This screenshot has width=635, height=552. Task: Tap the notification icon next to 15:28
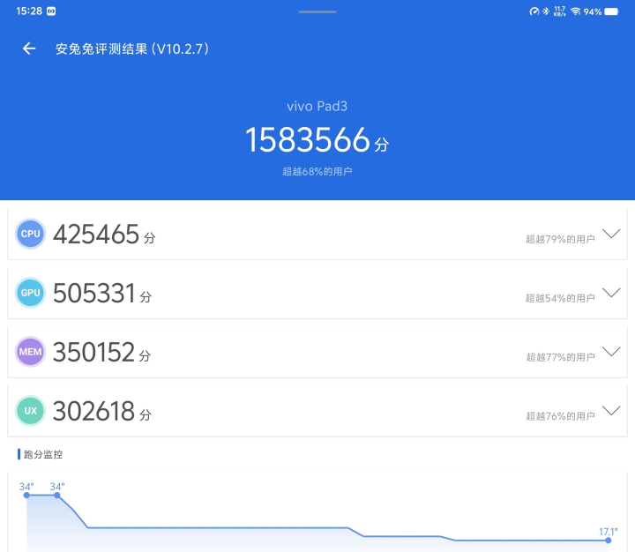point(51,11)
